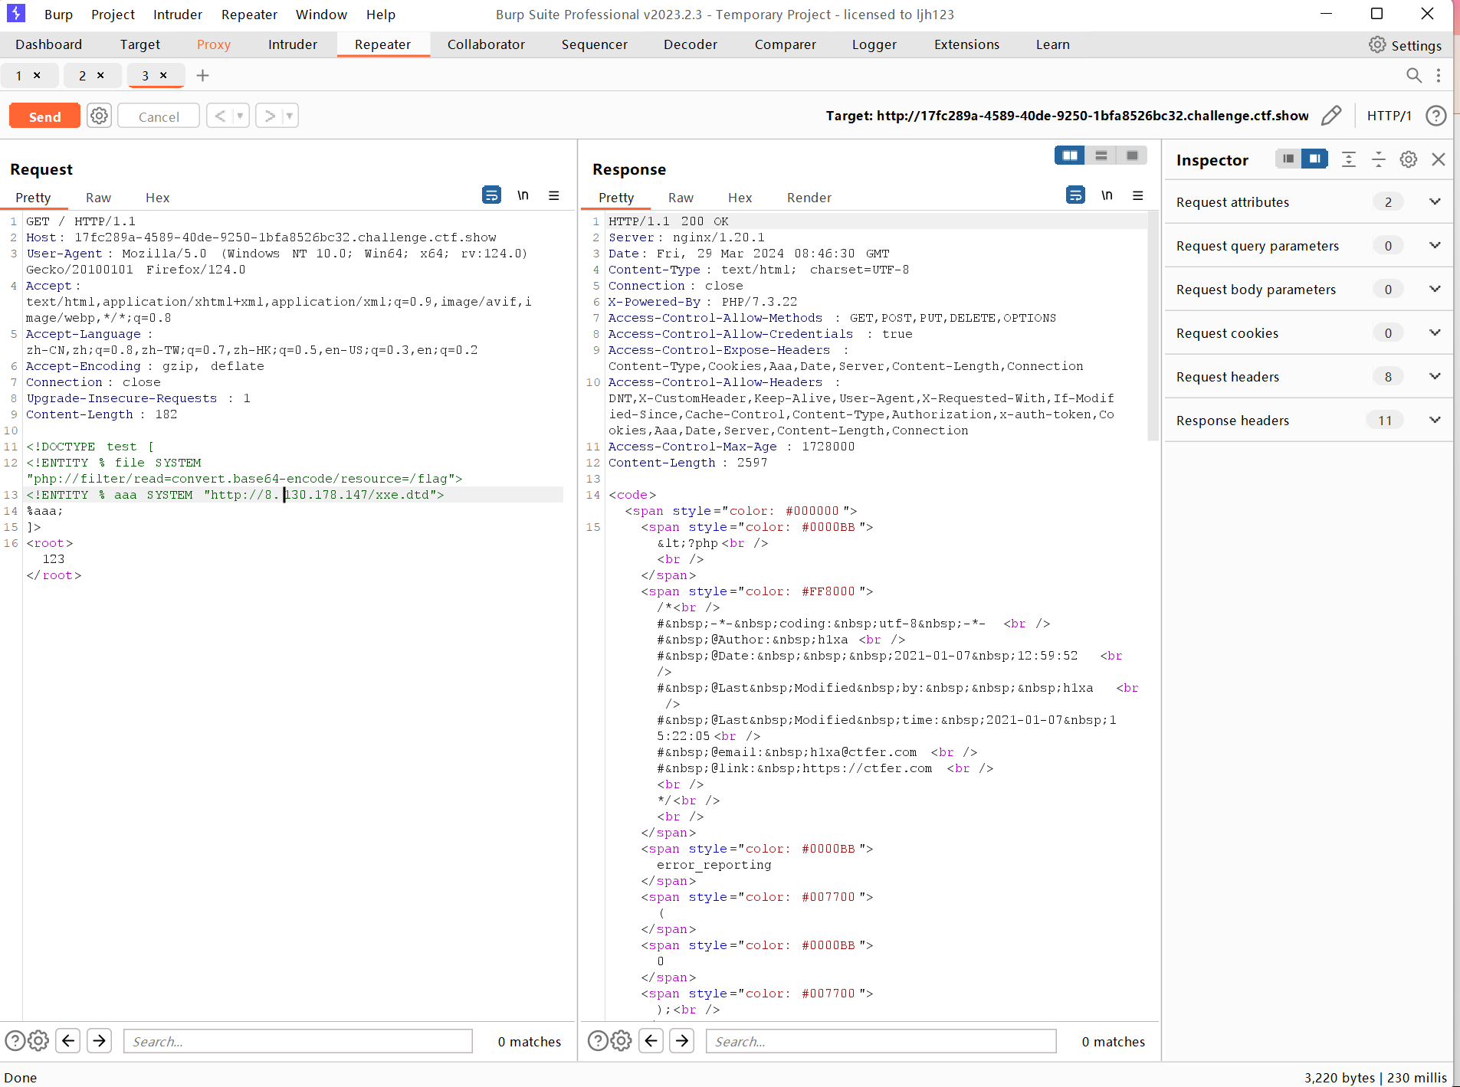Open the Collaborator tool tab
Viewport: 1460px width, 1087px height.
[x=486, y=44]
